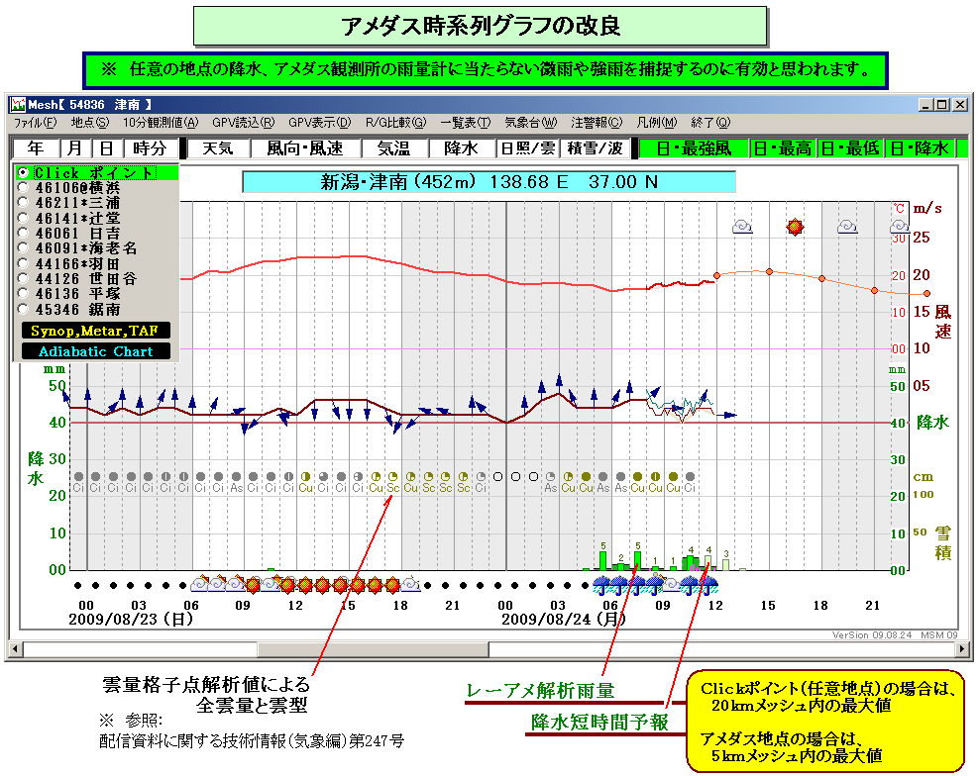Open the GPV読込(R) menu

point(243,123)
